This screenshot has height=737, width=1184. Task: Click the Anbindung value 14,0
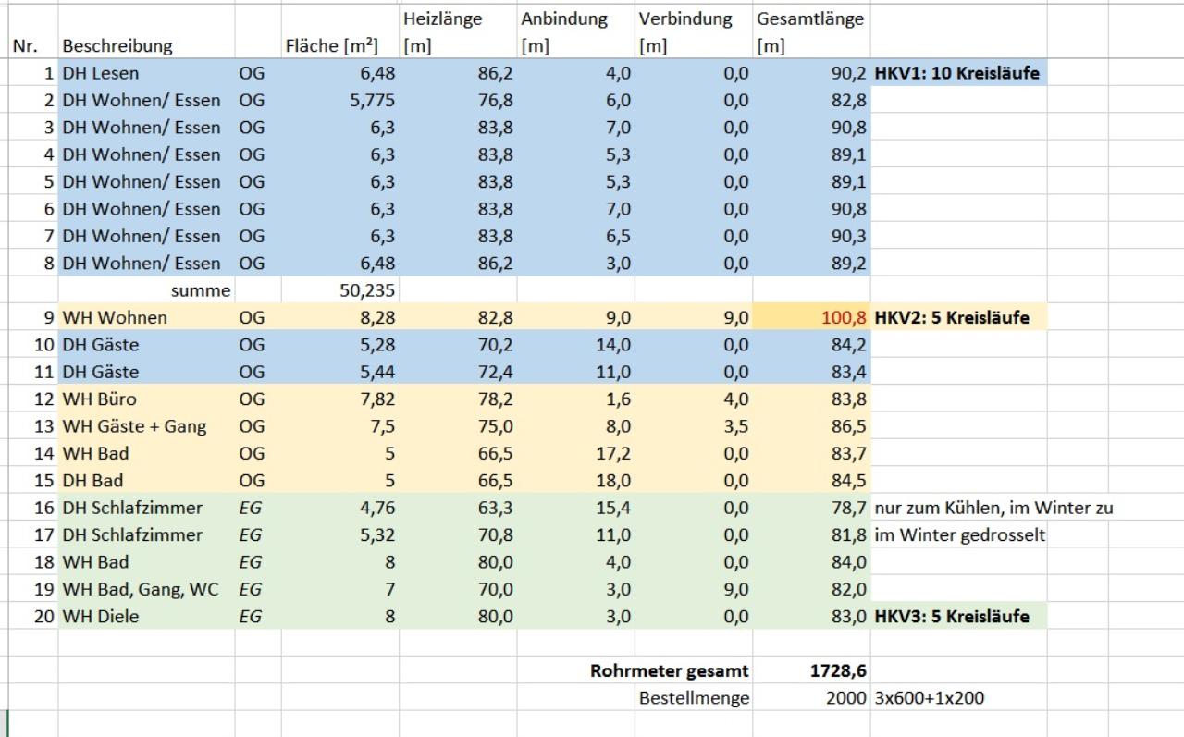(575, 345)
